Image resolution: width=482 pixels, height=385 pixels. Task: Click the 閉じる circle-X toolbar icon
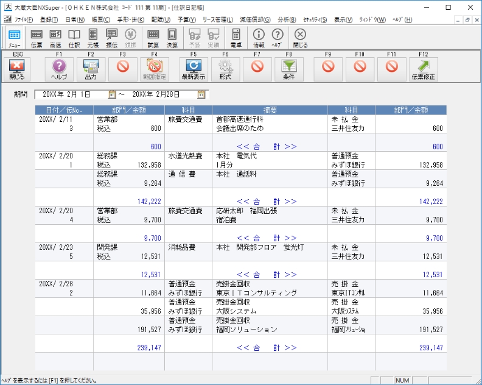(x=300, y=38)
